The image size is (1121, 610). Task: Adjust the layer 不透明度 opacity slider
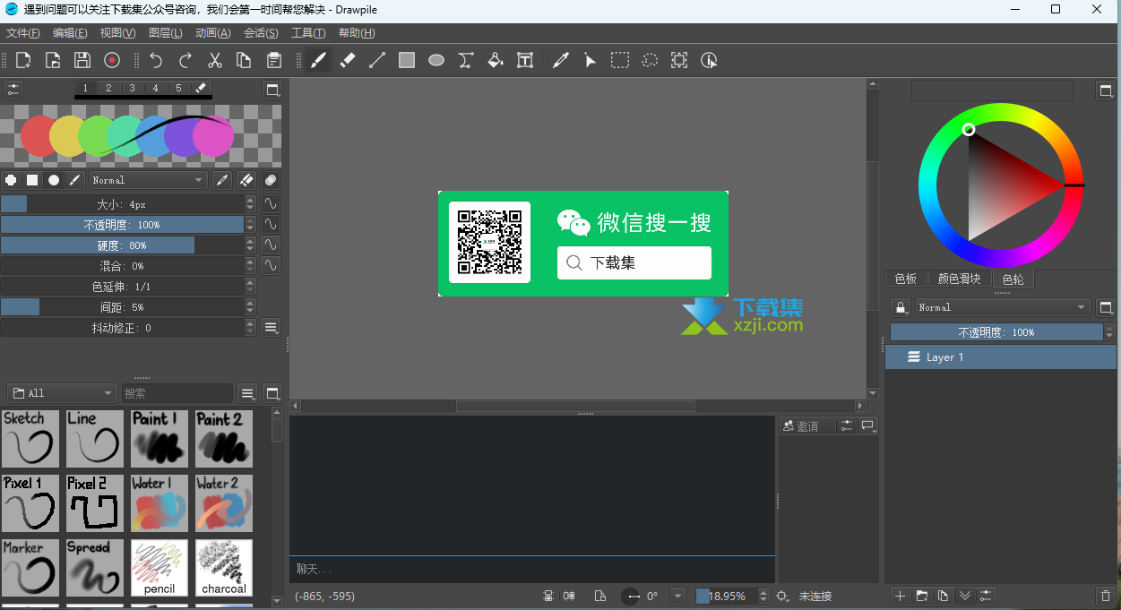[996, 332]
